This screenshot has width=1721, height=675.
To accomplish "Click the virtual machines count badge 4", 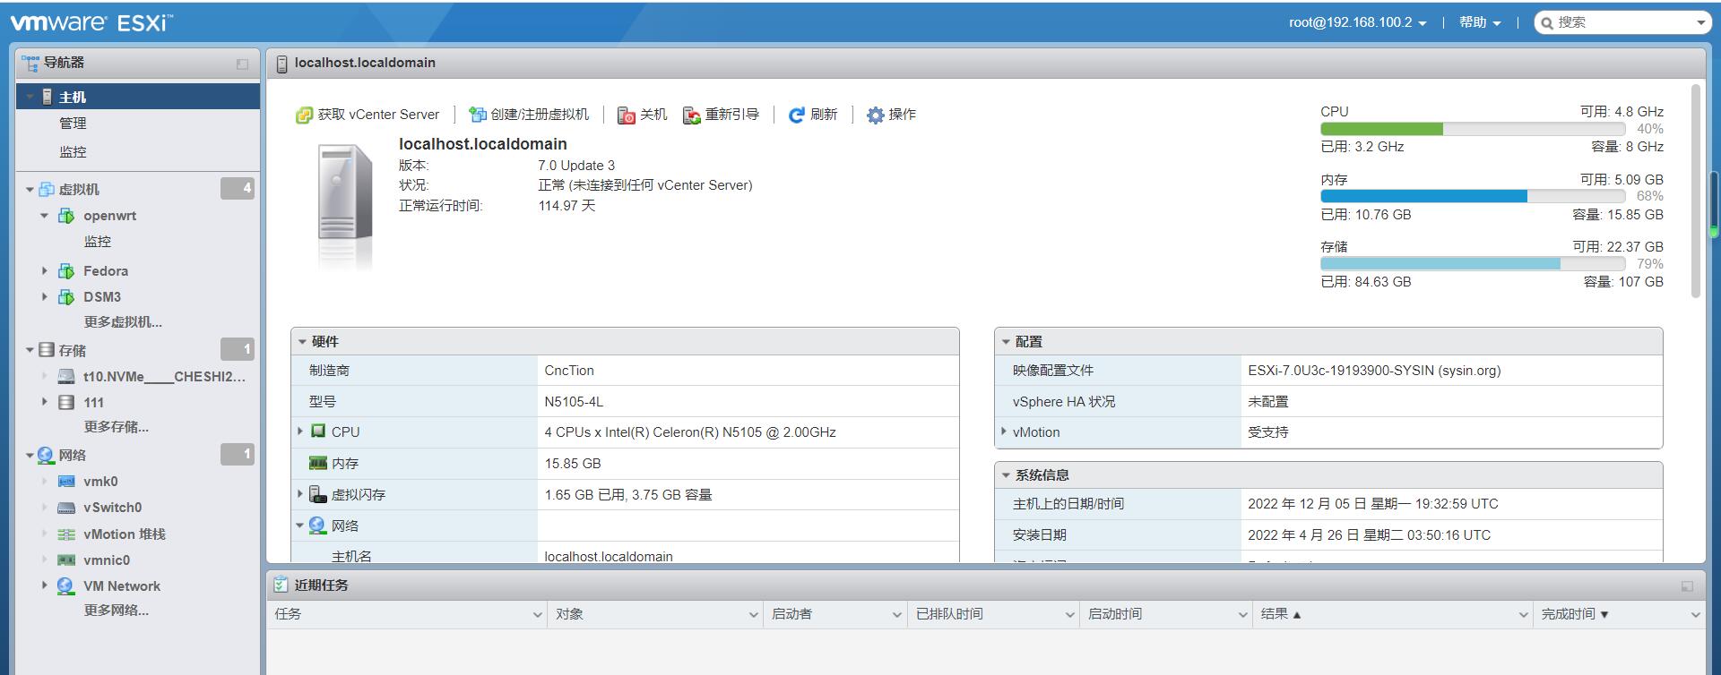I will tap(238, 188).
